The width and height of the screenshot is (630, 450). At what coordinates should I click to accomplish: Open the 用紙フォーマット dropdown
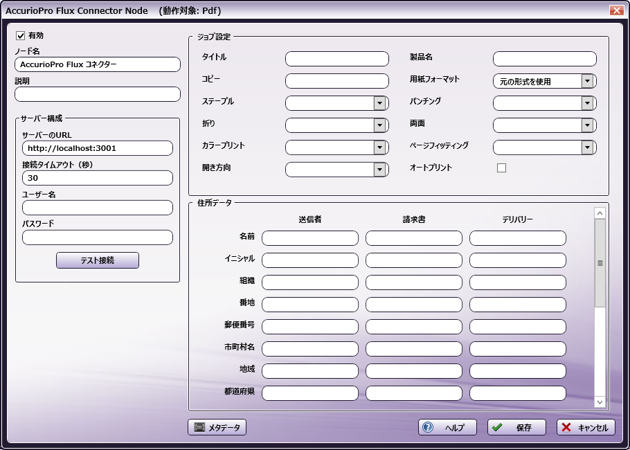(x=545, y=81)
